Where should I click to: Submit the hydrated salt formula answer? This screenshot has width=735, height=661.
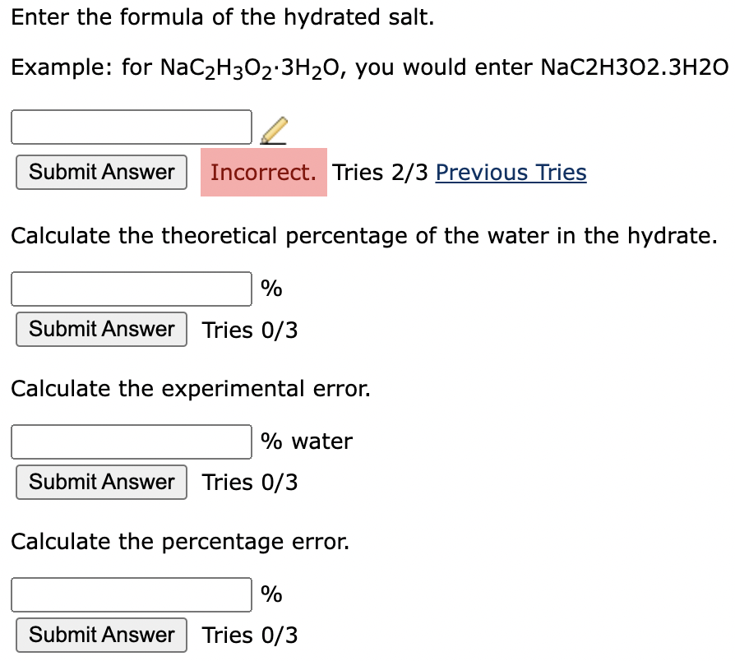point(102,173)
